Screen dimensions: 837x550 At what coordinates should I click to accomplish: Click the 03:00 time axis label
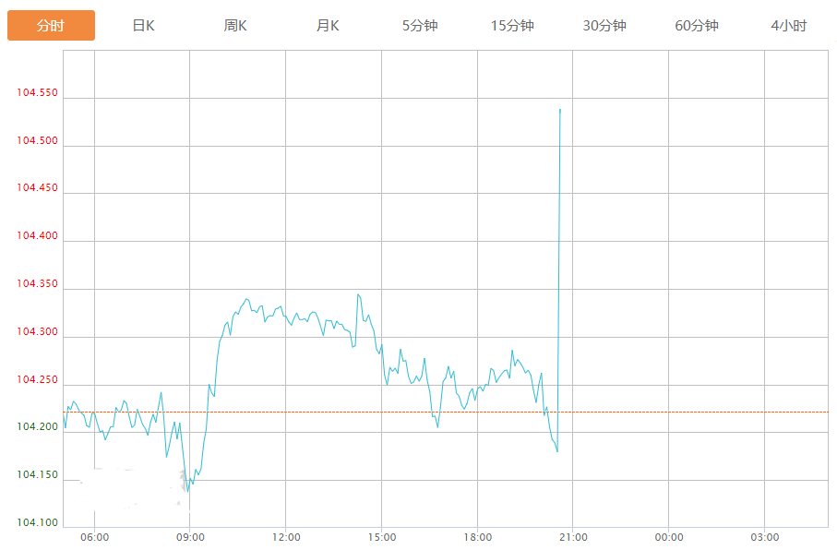764,537
